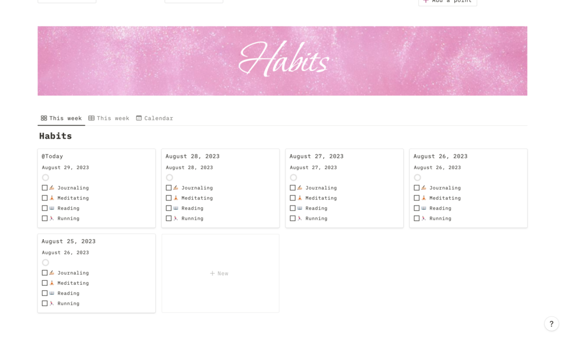Screen dimensions: 565x337
Task: Click the progress ring on August 27, 2023 card
Action: click(x=293, y=177)
